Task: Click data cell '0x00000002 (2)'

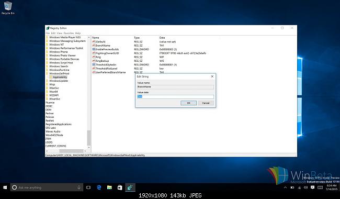Action: click(x=168, y=49)
